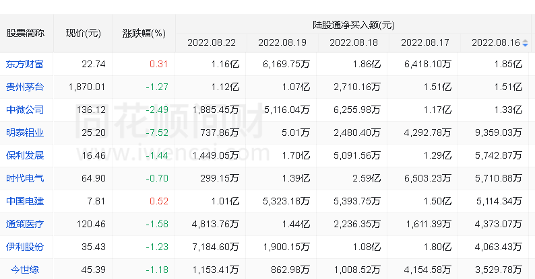The width and height of the screenshot is (535, 279).
Task: Click the -7.52 change value
Action: [157, 132]
